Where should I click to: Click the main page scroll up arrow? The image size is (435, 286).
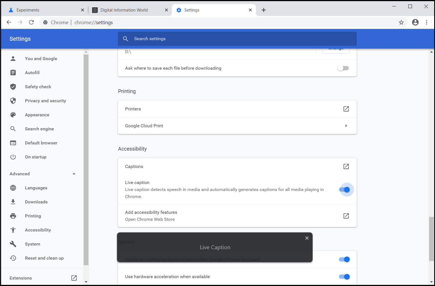(431, 52)
